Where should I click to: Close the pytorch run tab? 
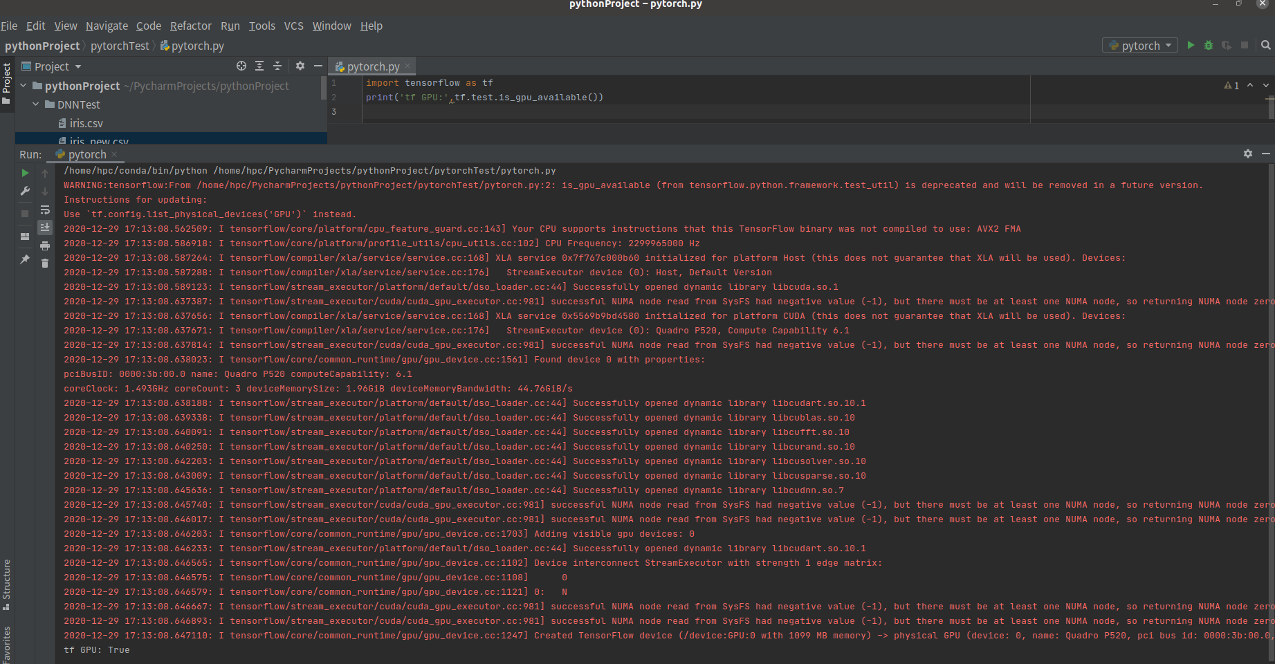point(114,154)
